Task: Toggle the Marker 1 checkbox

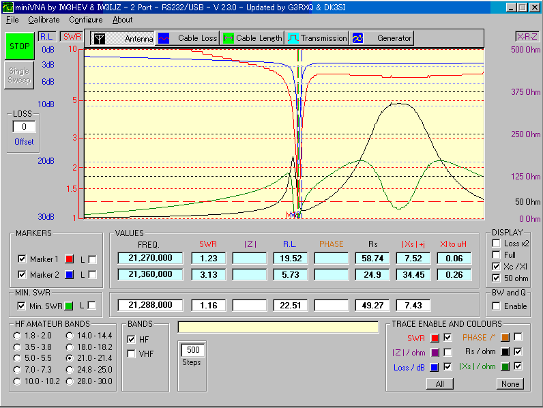Action: (x=22, y=259)
